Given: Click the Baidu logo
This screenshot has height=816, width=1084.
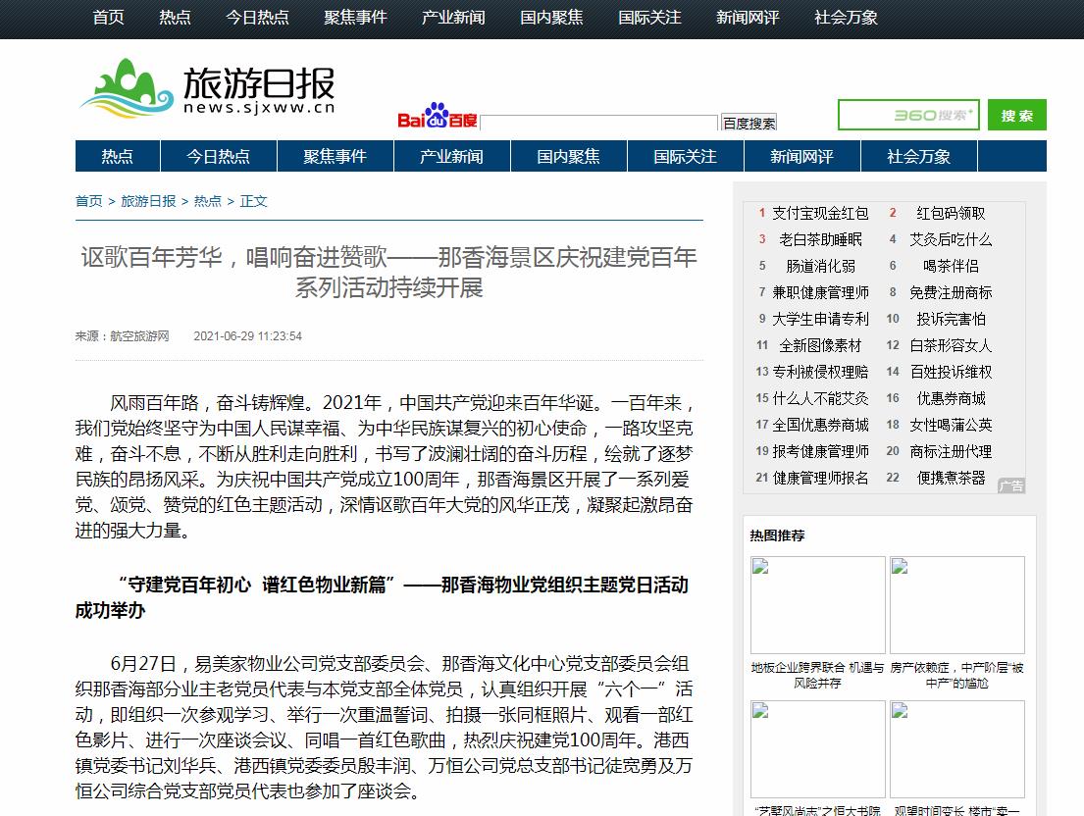Looking at the screenshot, I should point(437,117).
